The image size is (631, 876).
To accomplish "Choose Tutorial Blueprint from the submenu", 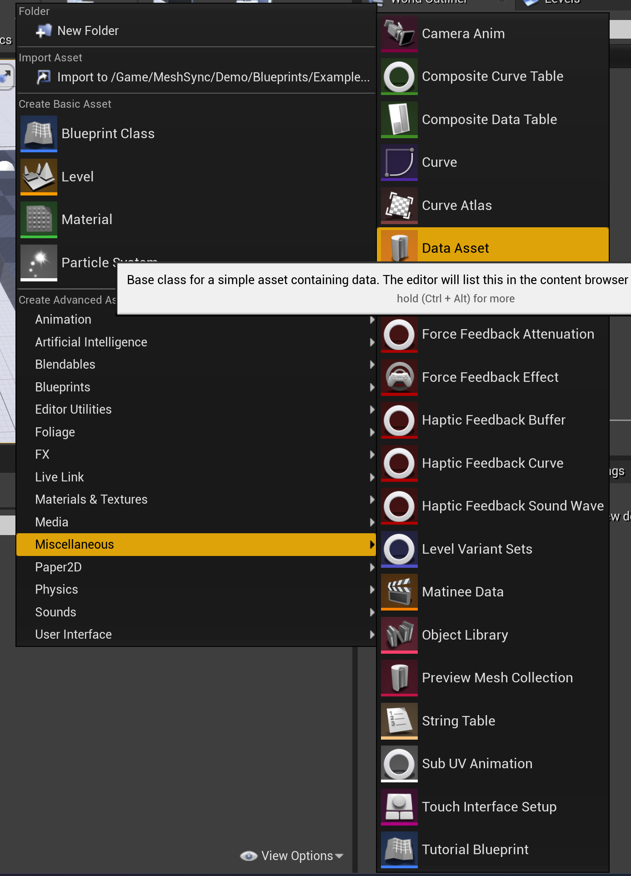I will (x=475, y=849).
